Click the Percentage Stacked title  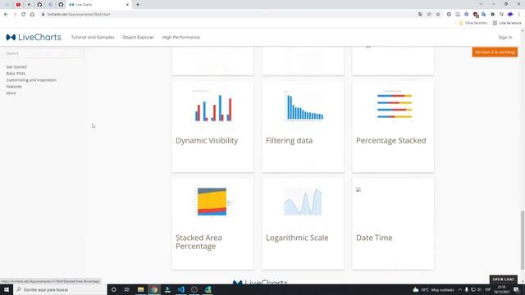[390, 140]
